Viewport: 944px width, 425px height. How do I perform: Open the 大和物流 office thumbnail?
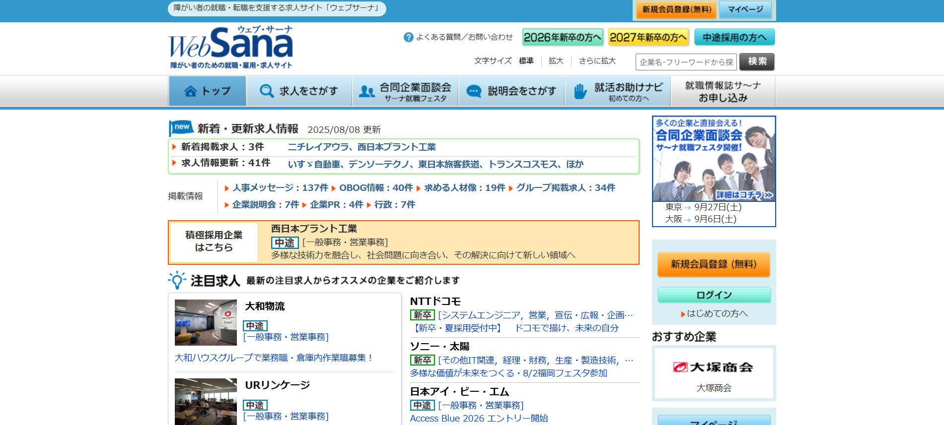tap(206, 322)
